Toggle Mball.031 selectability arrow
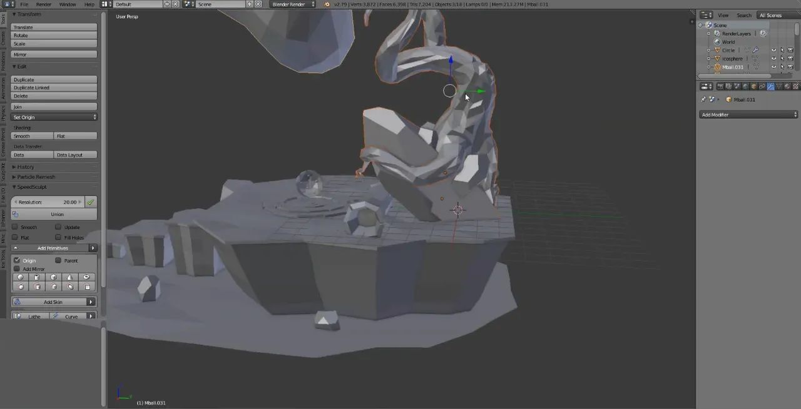Screen dimensions: 801x409 pos(782,67)
